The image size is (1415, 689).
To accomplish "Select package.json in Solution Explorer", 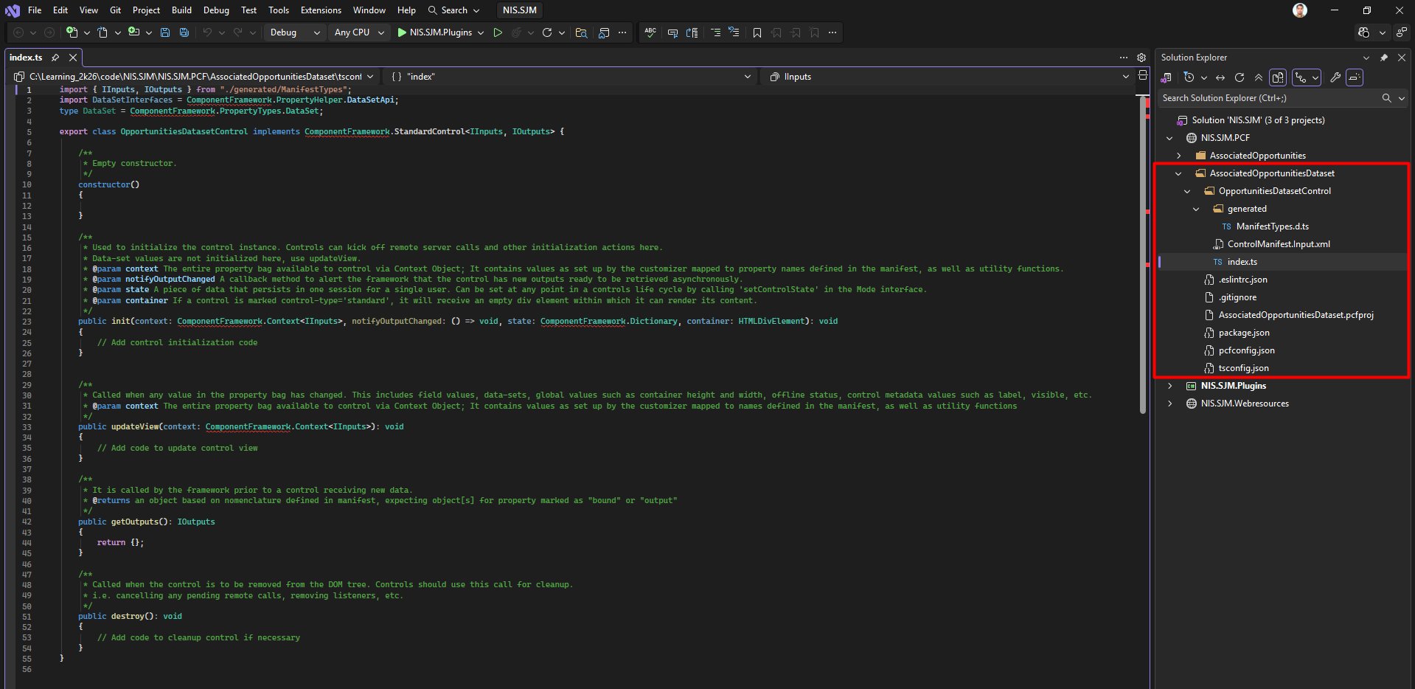I will point(1244,333).
